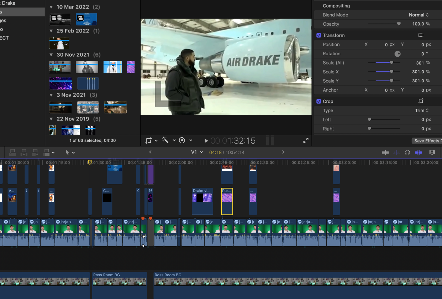Go forward in timeline history
Viewport: 442px width, 299px height.
[283, 152]
